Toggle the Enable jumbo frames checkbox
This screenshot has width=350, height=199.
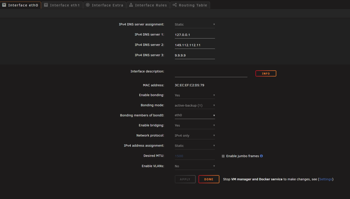223,156
